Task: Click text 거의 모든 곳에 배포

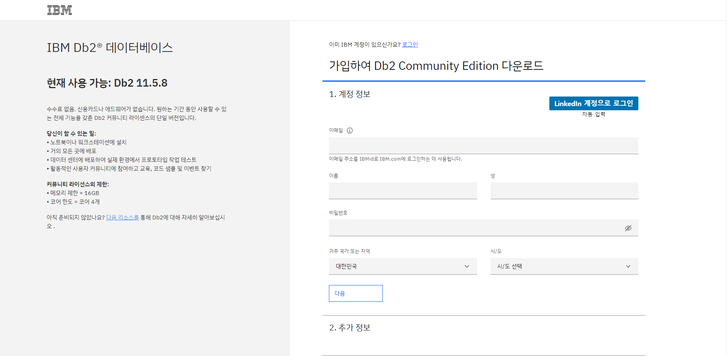Action: click(73, 151)
